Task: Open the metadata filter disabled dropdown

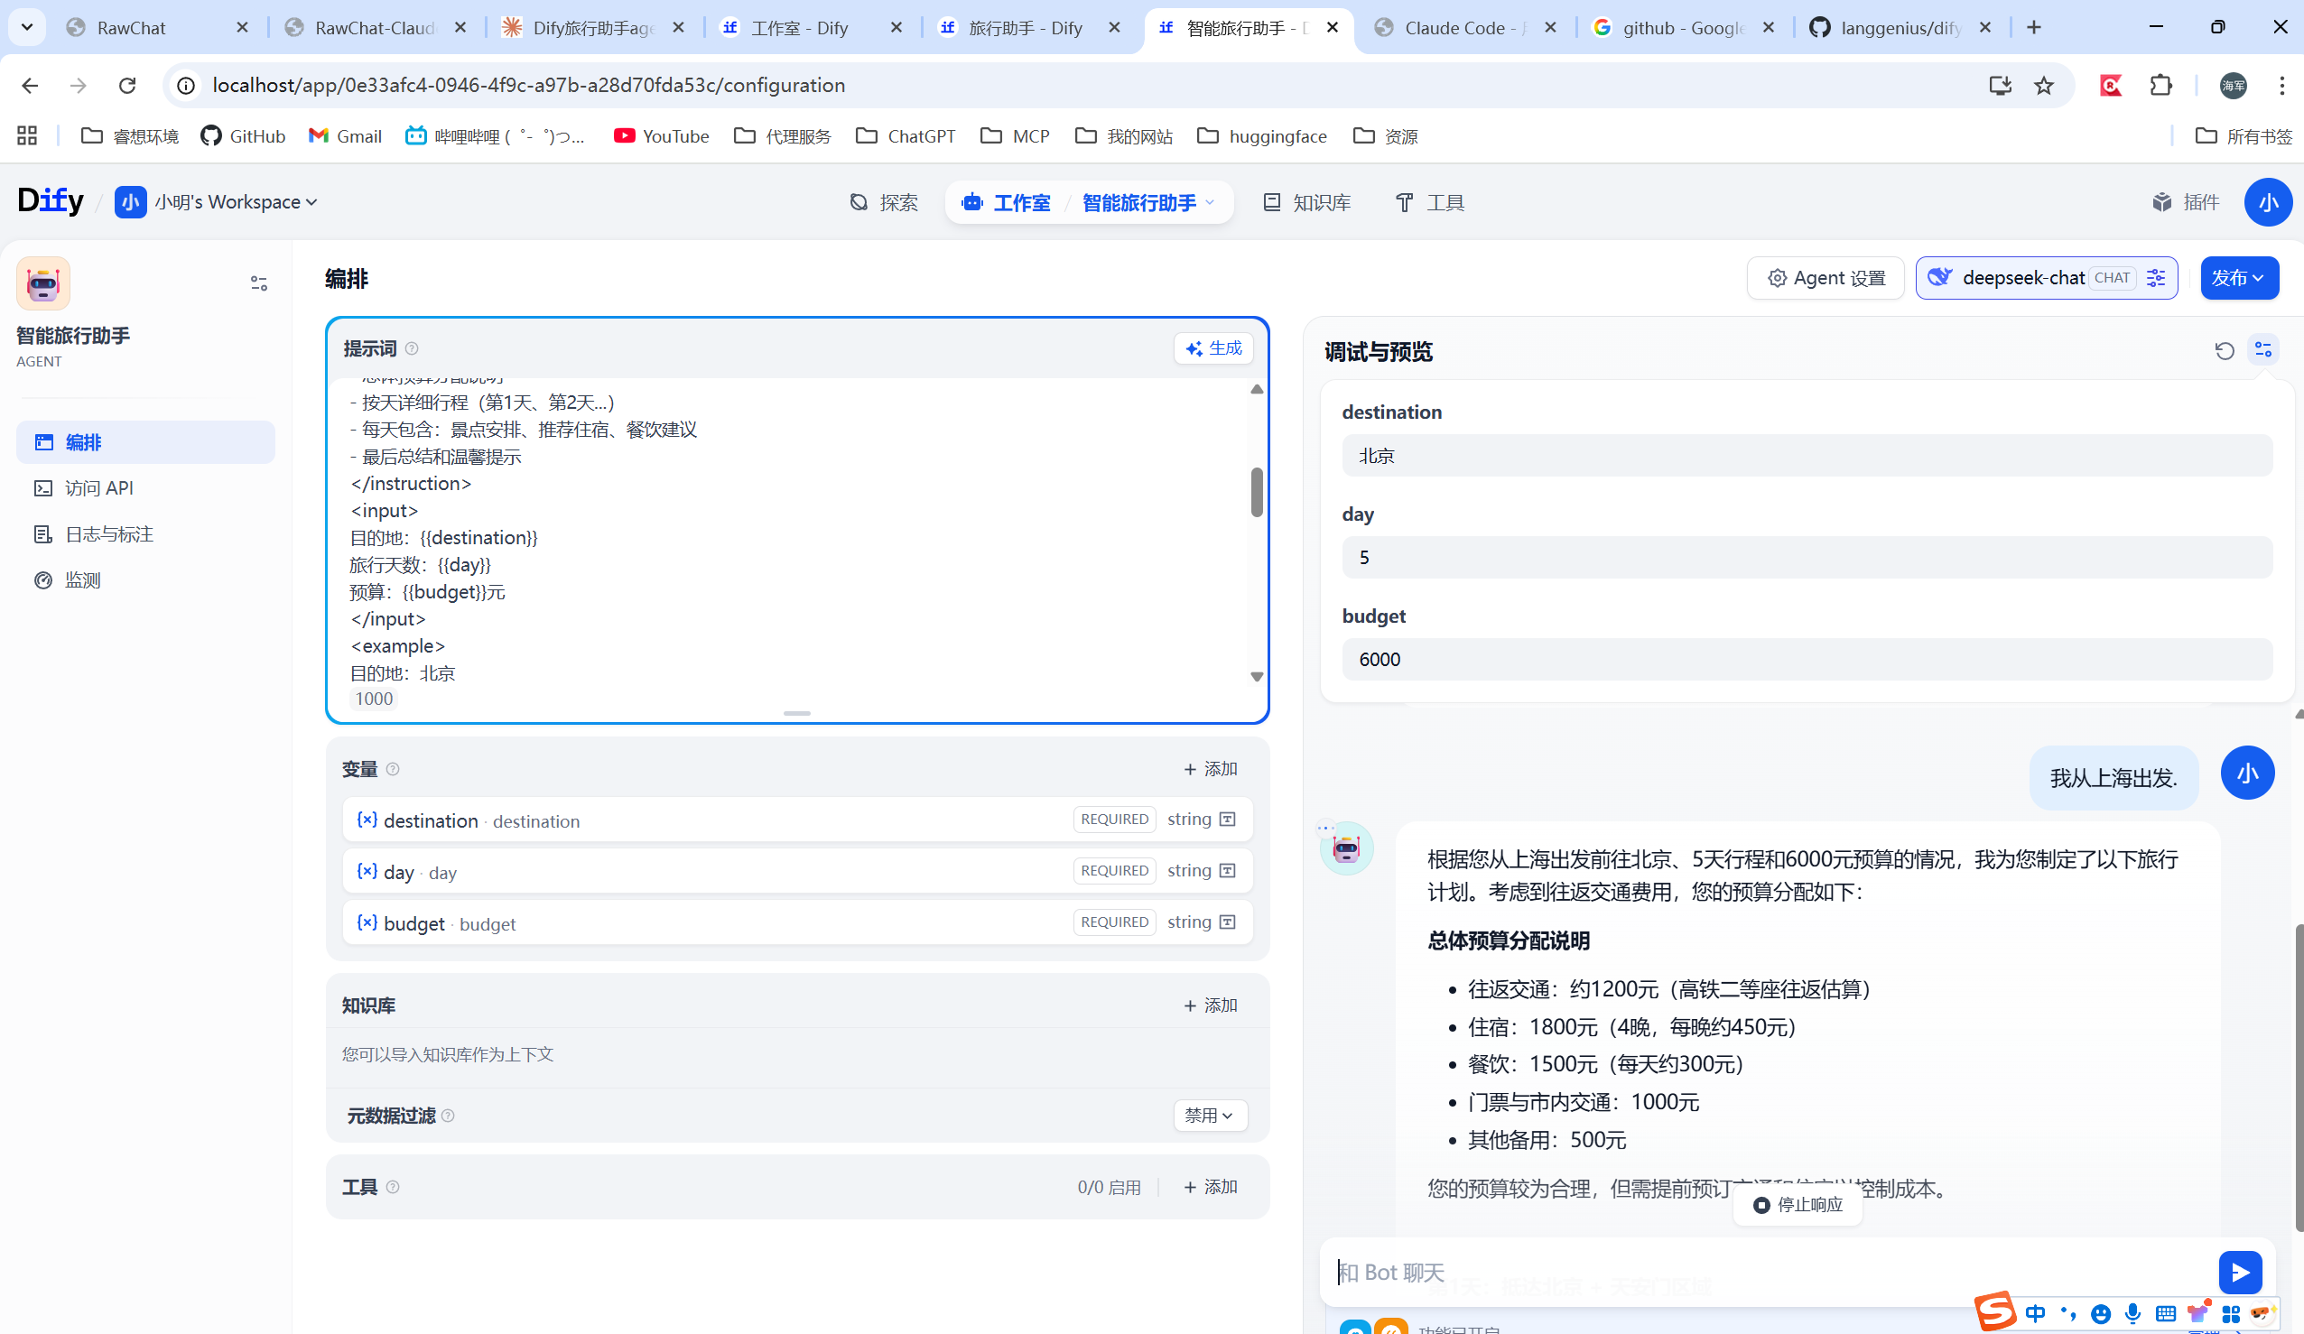Action: point(1209,1116)
